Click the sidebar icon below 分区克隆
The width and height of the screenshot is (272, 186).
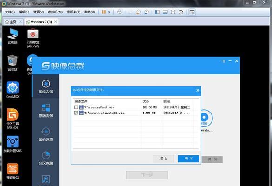pos(46,179)
